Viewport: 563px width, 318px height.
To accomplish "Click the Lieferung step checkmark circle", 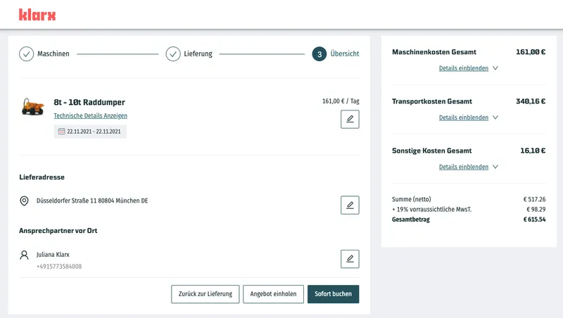I will [173, 54].
